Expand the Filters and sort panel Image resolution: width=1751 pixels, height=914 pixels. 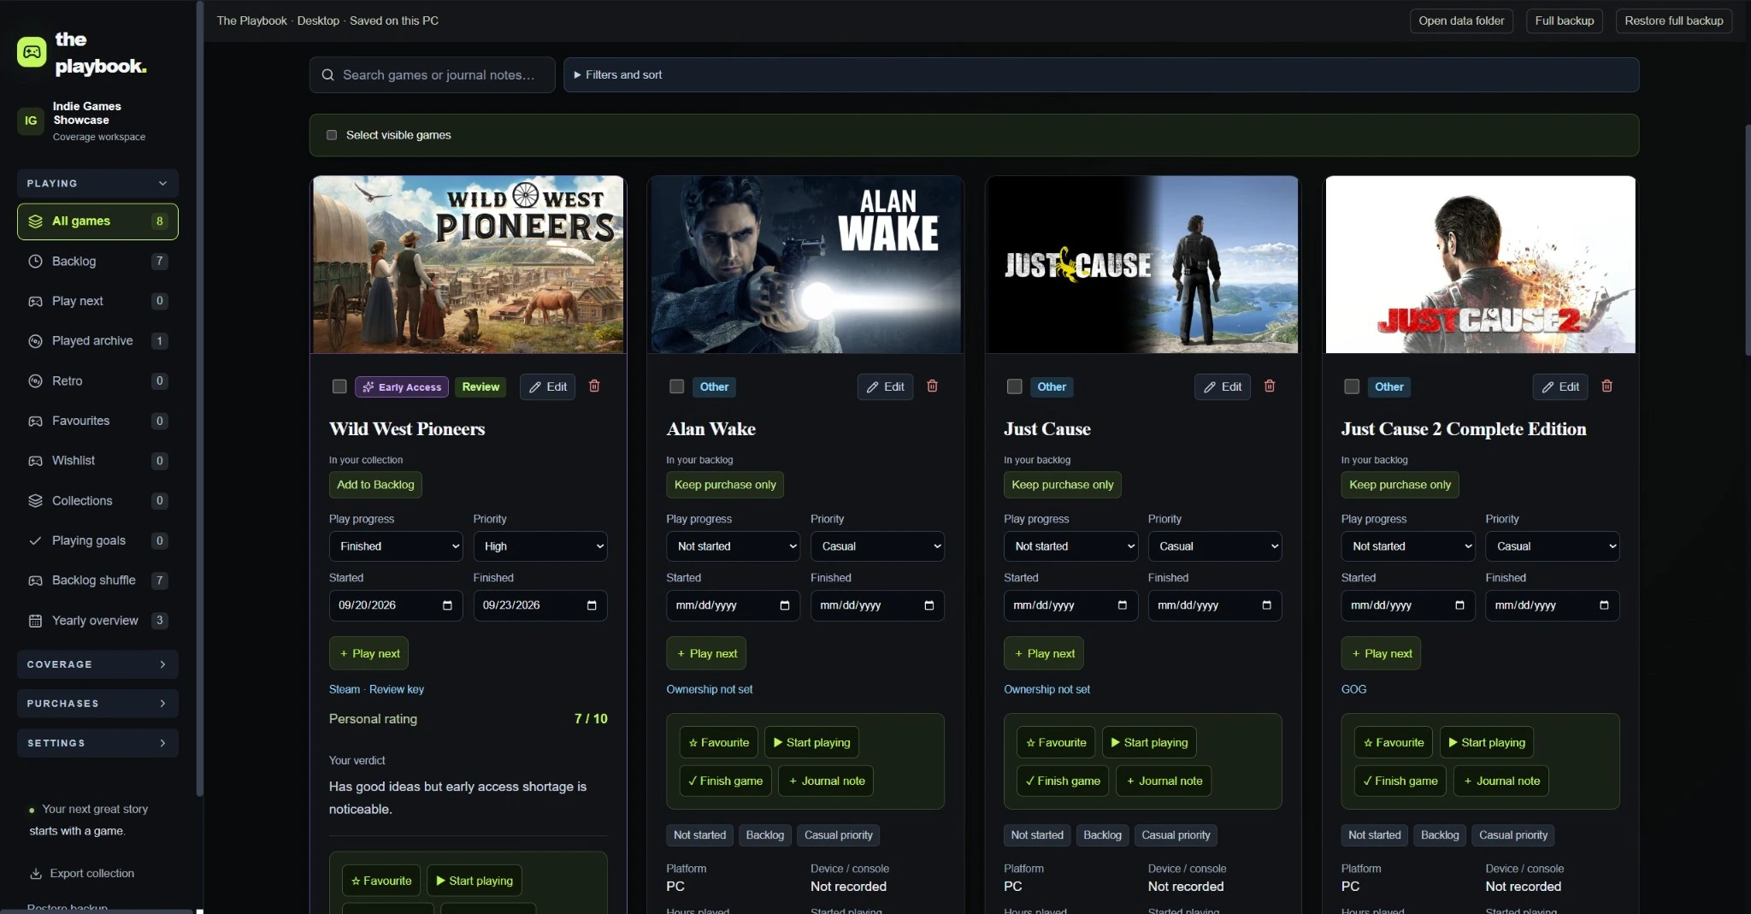[x=1101, y=75]
